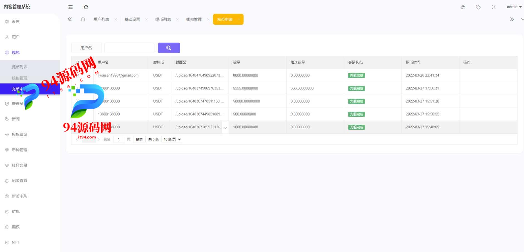524x252 pixels.
Task: Click the refresh icon in the top bar
Action: click(86, 7)
